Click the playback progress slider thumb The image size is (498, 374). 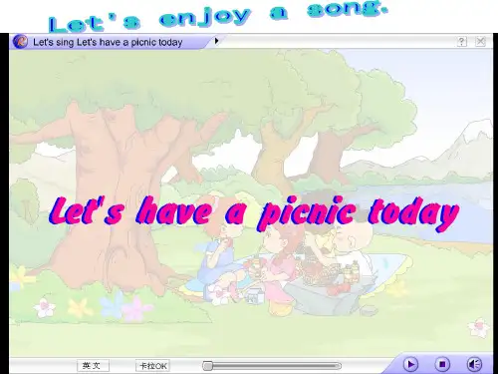click(208, 366)
